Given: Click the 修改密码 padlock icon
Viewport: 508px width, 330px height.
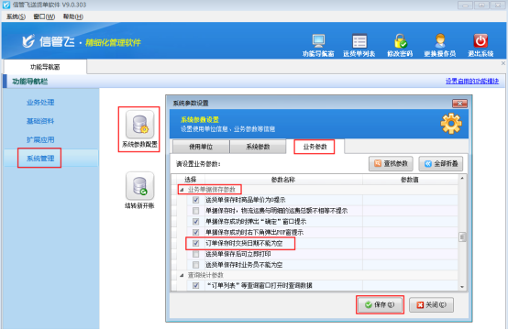Looking at the screenshot, I should tap(400, 41).
